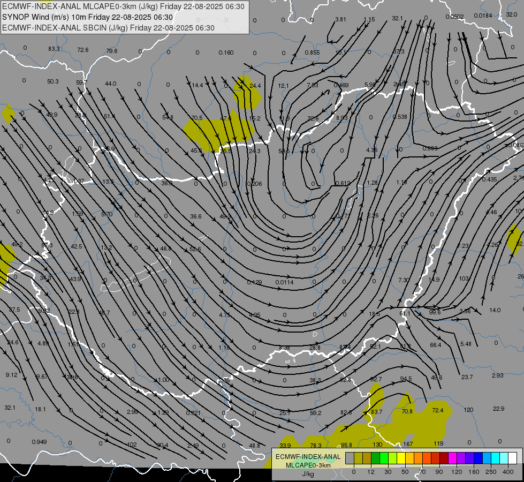Pick the dark red legend swatch
The height and width of the screenshot is (482, 524).
[444, 458]
